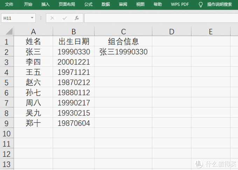Click the name cell 周八
This screenshot has height=170, width=238.
33,102
